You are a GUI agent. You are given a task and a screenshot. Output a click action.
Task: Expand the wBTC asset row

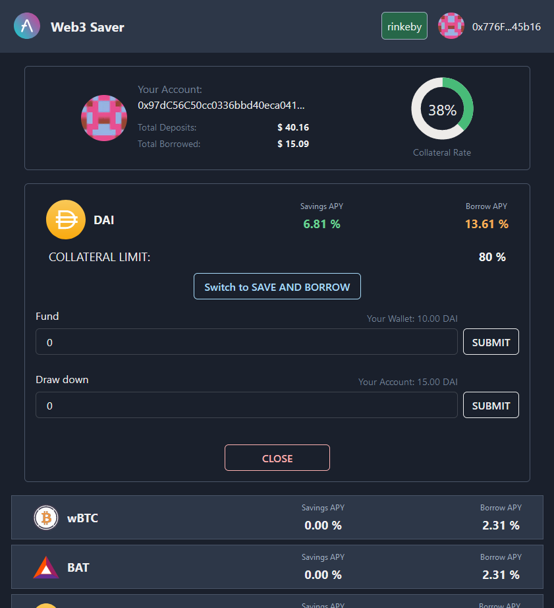(277, 518)
